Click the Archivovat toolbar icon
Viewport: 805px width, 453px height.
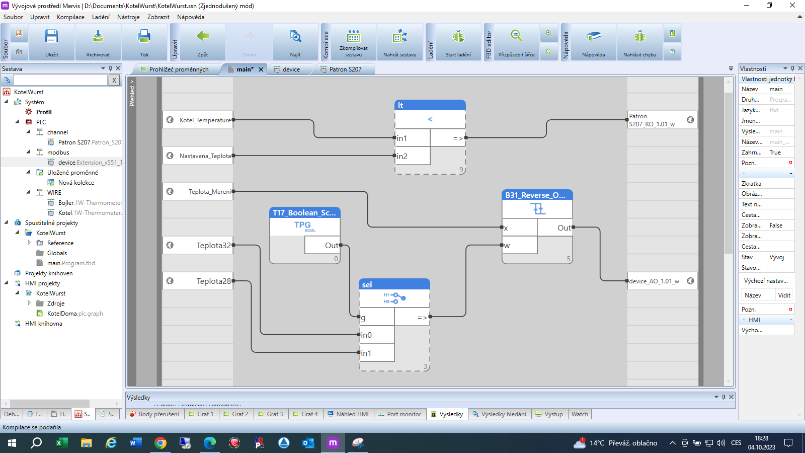click(x=98, y=37)
